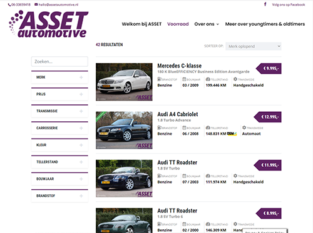
Task: Expand the TRANSMISSIE filter
Action: click(x=59, y=111)
